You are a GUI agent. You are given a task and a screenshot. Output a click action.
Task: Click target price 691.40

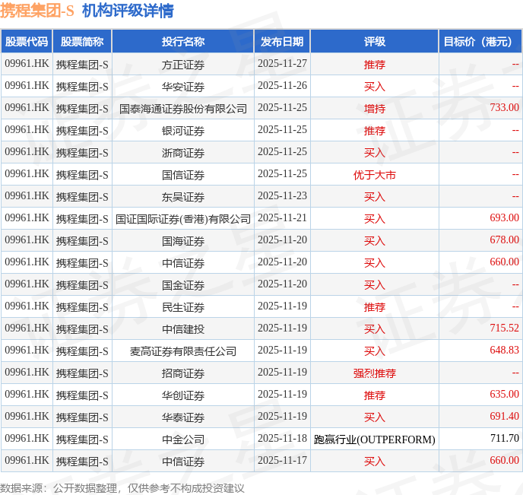[504, 416]
